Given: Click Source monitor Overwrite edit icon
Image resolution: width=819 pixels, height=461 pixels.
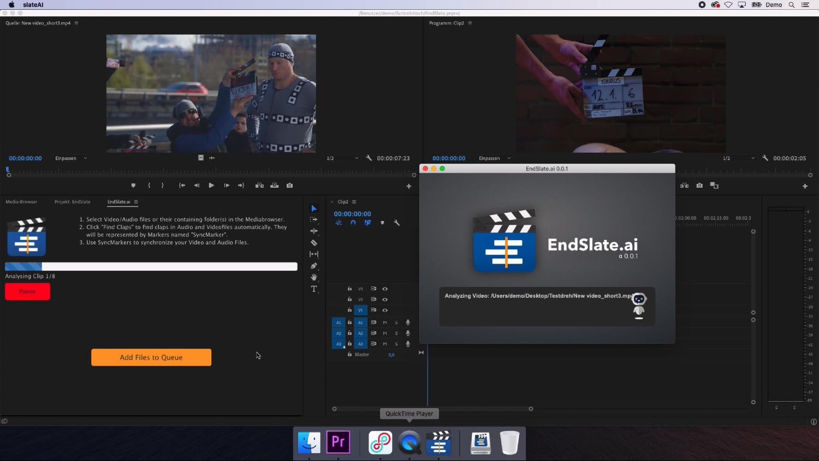Looking at the screenshot, I should point(275,185).
